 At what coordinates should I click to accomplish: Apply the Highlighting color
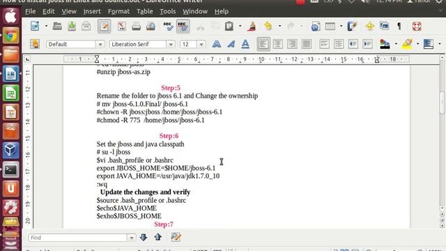407,44
